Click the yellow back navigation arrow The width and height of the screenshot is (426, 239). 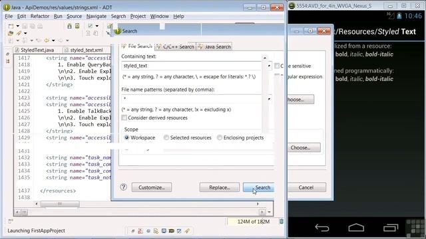click(x=47, y=40)
